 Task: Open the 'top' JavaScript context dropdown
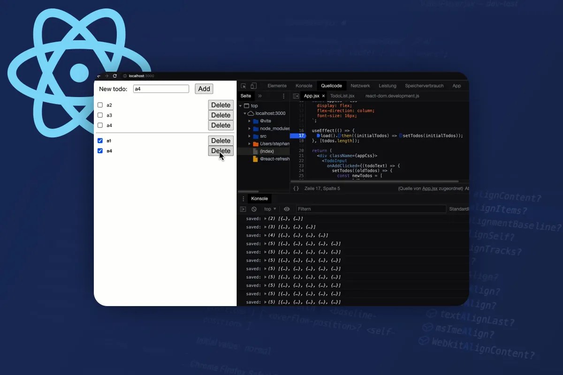(x=268, y=209)
